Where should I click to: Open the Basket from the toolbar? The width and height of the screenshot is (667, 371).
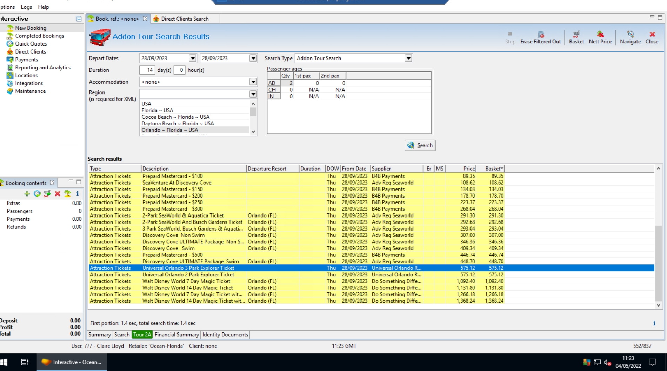click(576, 37)
